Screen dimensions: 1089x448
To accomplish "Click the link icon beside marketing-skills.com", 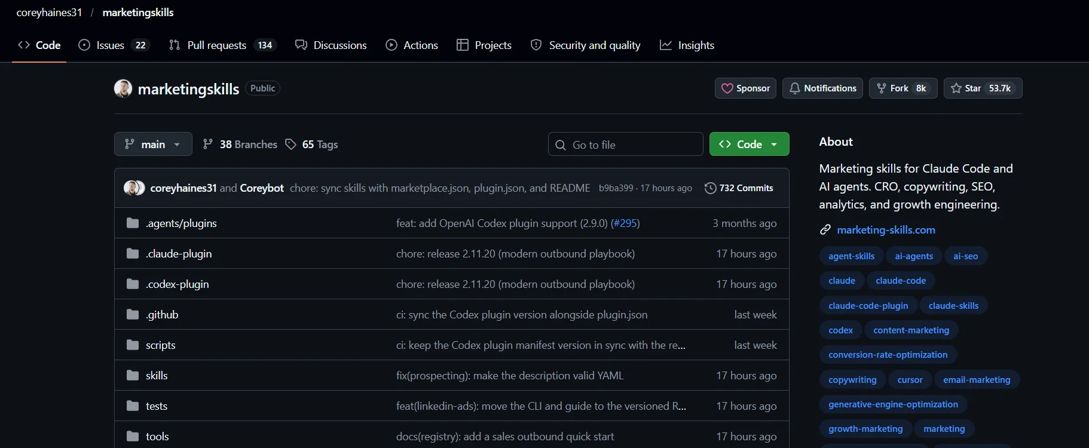I will click(825, 230).
